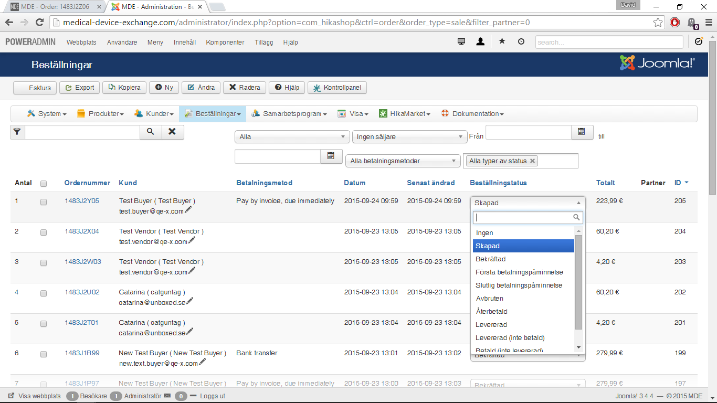Click the status dropdown list scrollbar
This screenshot has width=717, height=403.
point(579,282)
